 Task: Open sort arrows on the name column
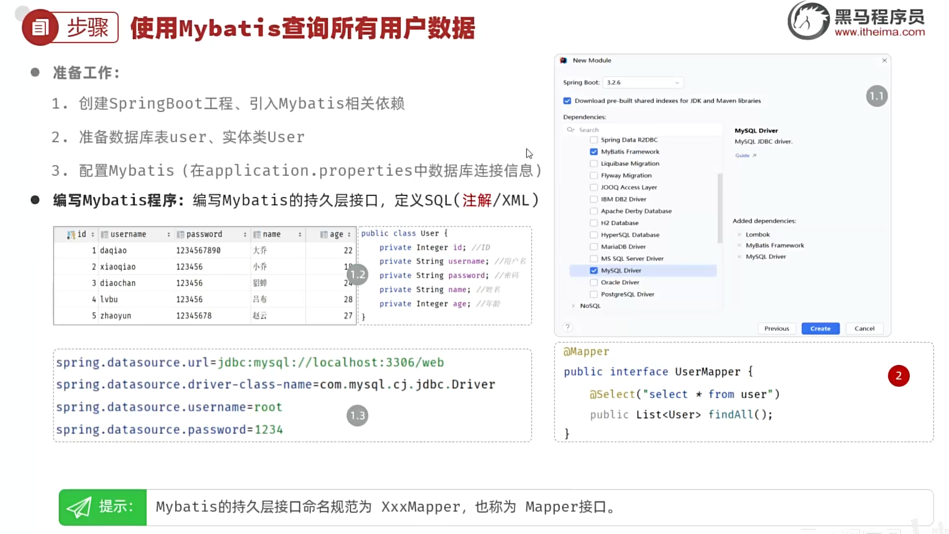tap(300, 235)
